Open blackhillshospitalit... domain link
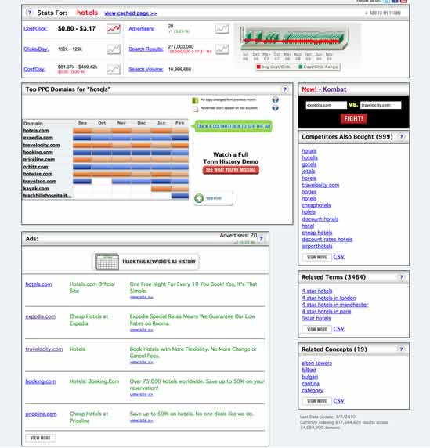430x448 pixels. coord(47,196)
